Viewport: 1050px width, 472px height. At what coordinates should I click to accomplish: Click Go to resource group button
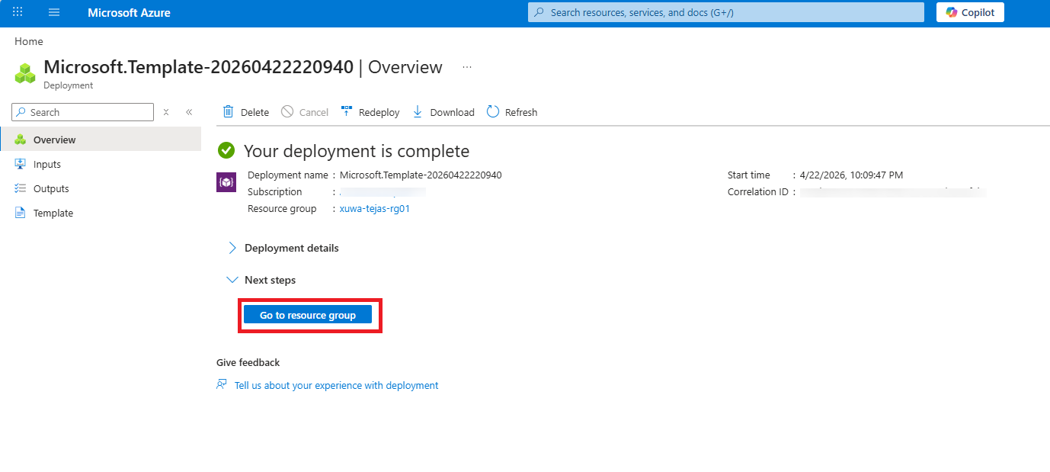pos(308,315)
